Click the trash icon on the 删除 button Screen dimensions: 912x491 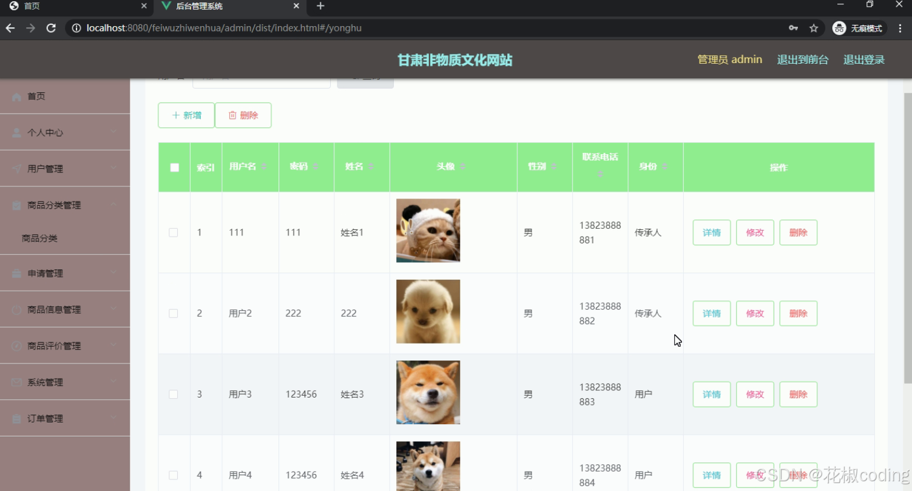click(234, 115)
